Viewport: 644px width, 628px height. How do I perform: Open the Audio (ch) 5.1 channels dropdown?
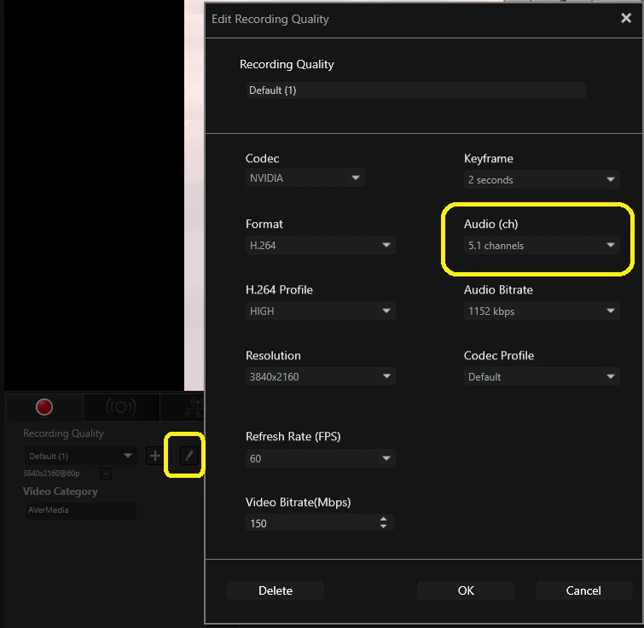(541, 245)
